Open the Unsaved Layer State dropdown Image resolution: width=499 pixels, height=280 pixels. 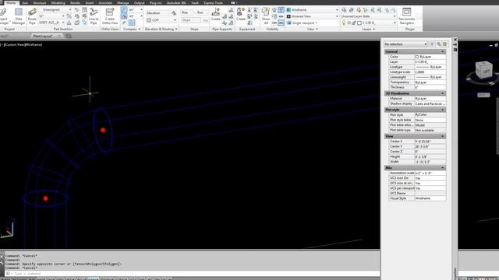pos(395,16)
